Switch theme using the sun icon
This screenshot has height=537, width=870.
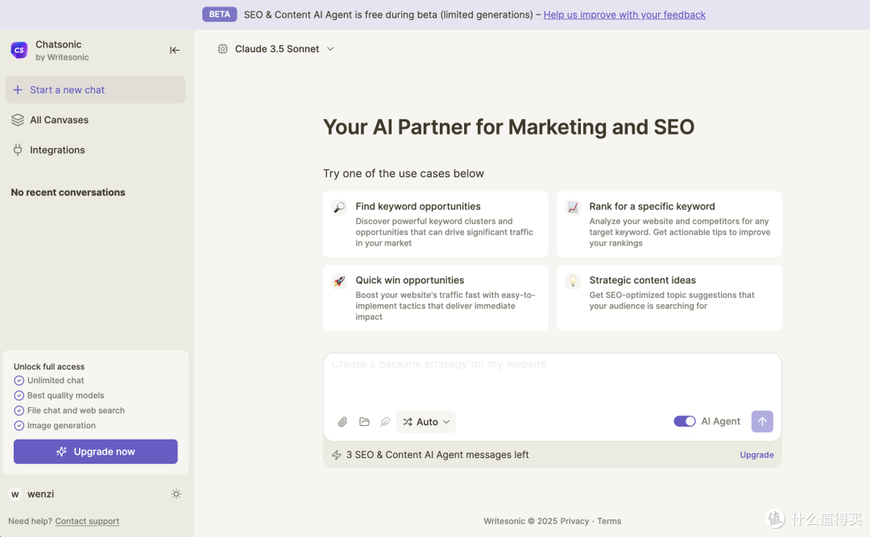tap(176, 494)
